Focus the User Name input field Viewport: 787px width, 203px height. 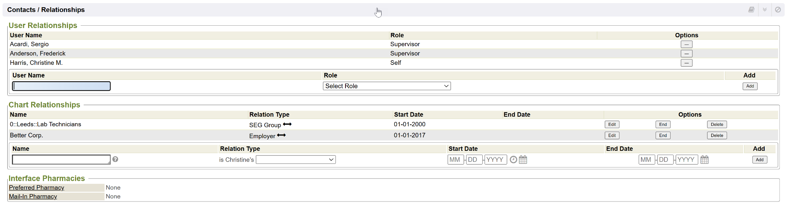[61, 86]
